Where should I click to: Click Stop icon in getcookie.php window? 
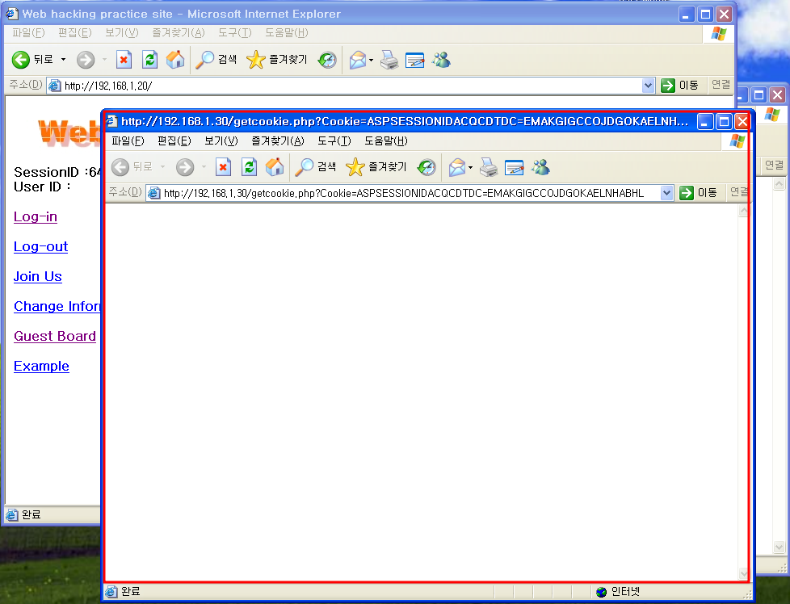[223, 166]
